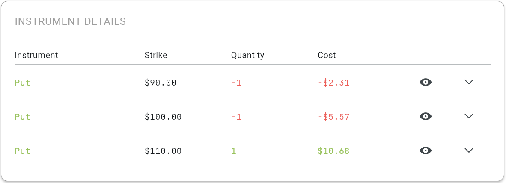Image resolution: width=506 pixels, height=183 pixels.
Task: Open the chevron on the $110.00 Put row
Action: click(469, 151)
